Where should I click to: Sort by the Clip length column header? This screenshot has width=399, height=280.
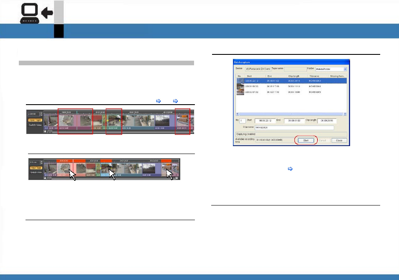pos(297,76)
